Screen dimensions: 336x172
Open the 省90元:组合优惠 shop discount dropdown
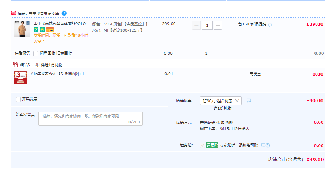click(221, 100)
